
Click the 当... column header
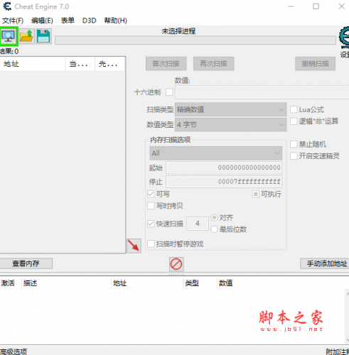click(80, 64)
